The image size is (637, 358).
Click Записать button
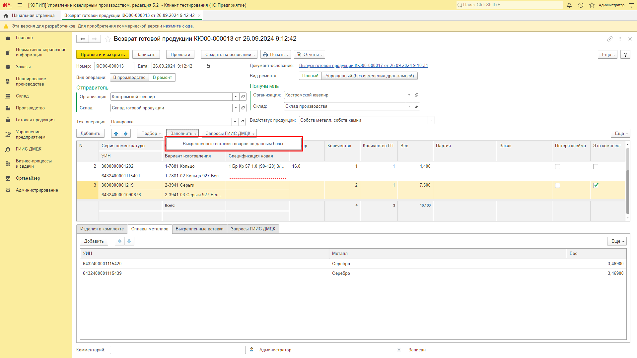[x=146, y=55]
